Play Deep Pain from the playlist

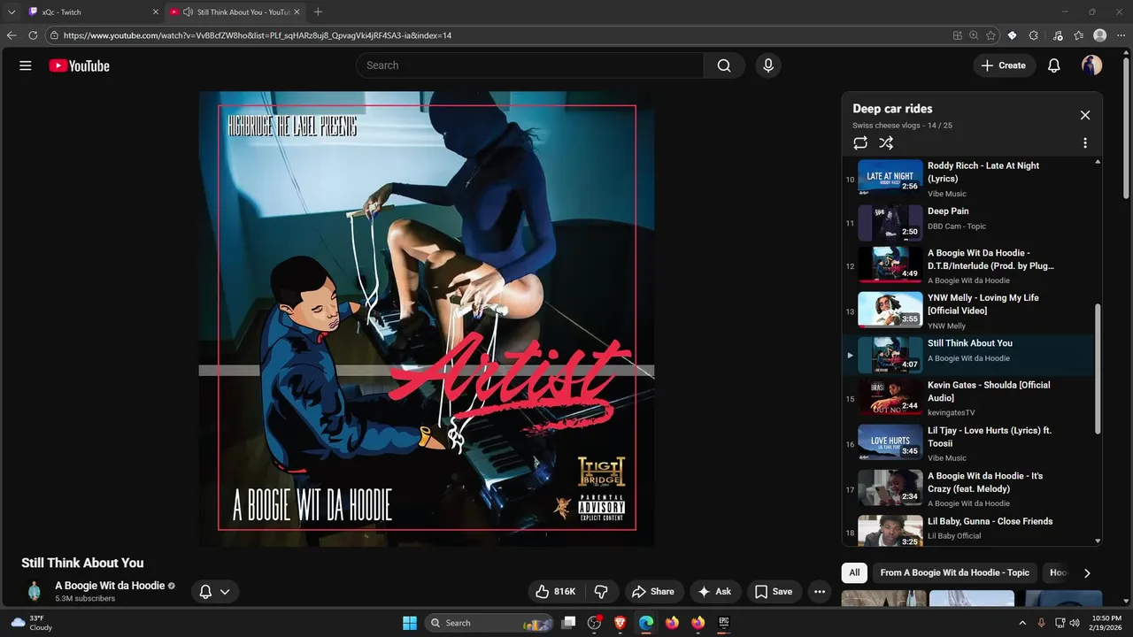pos(969,223)
